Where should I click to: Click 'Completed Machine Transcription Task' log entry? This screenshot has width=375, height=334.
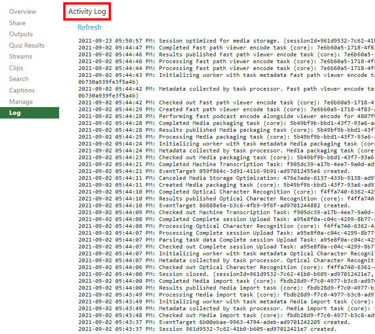226,165
